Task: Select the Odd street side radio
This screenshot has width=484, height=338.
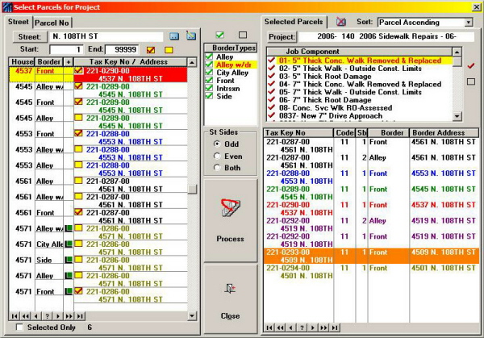Action: [x=217, y=144]
